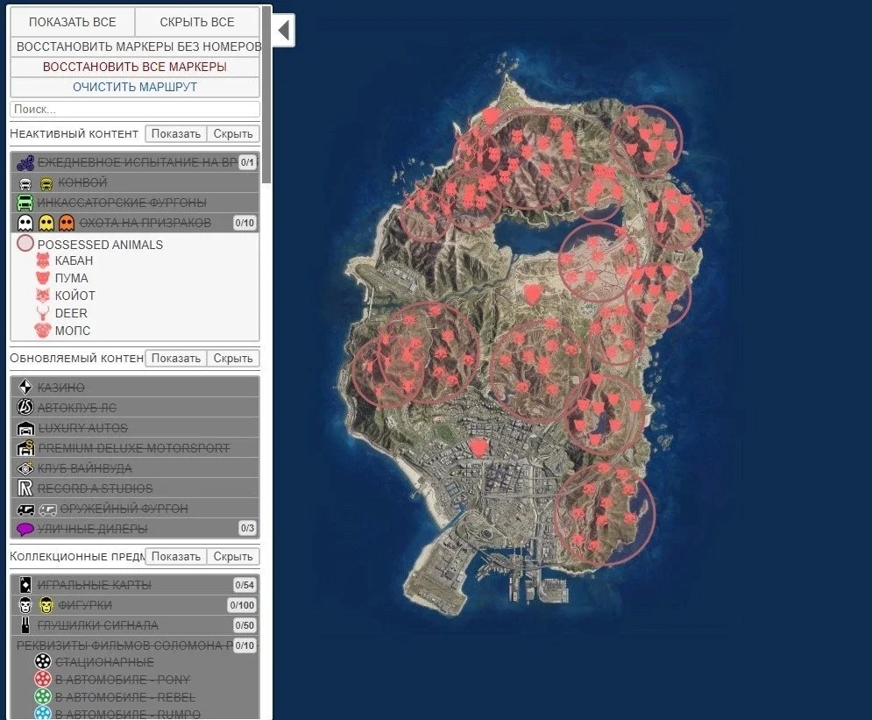Viewport: 872px width, 720px height.
Task: Click the coyote icon next to КОЙОТ
Action: coord(43,296)
